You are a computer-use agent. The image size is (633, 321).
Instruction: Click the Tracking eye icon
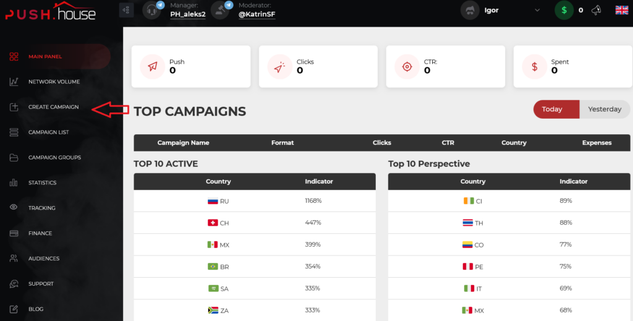point(14,208)
